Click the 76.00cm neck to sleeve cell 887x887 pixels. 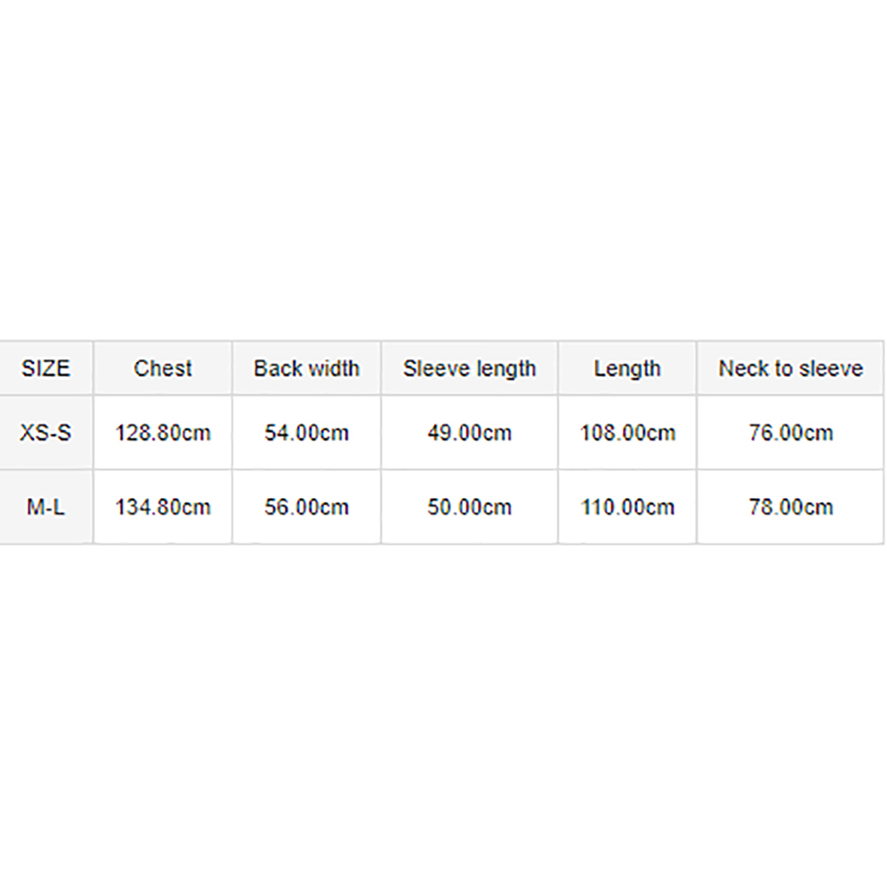coord(791,433)
